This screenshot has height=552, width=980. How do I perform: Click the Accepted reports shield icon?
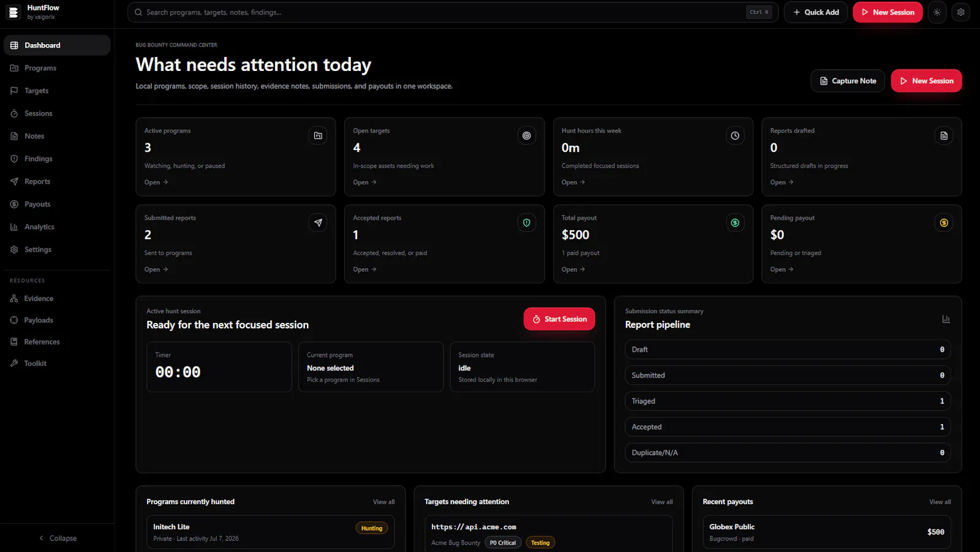527,223
